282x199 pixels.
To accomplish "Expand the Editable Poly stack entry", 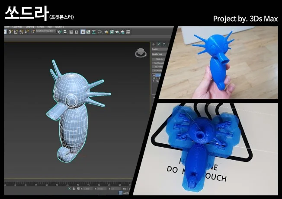I will coord(154,82).
